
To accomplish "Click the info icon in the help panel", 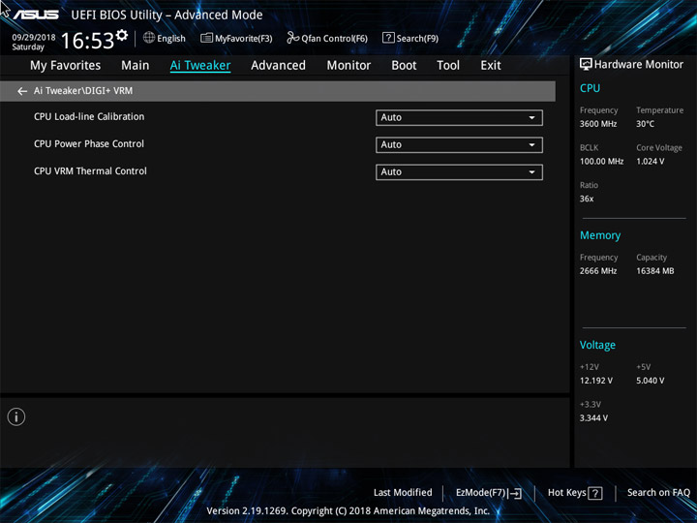I will pyautogui.click(x=16, y=416).
